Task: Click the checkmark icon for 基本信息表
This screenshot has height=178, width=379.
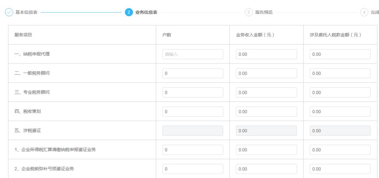Action: tap(9, 12)
